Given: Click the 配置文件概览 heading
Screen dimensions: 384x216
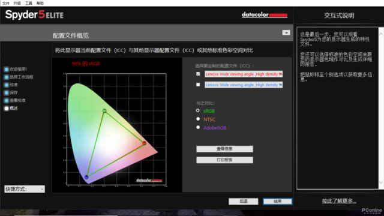Looking at the screenshot, I should pos(71,35).
